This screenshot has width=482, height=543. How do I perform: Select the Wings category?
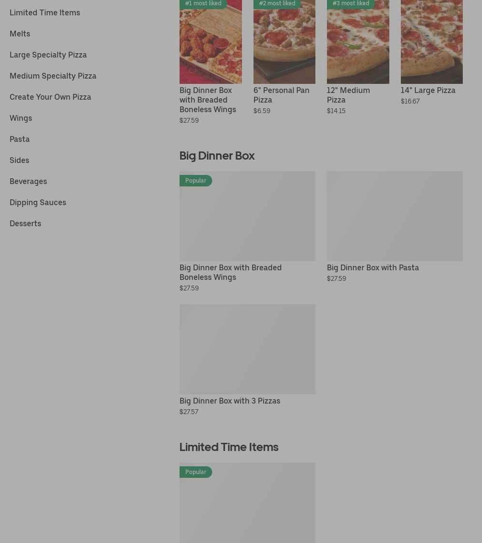[x=21, y=118]
